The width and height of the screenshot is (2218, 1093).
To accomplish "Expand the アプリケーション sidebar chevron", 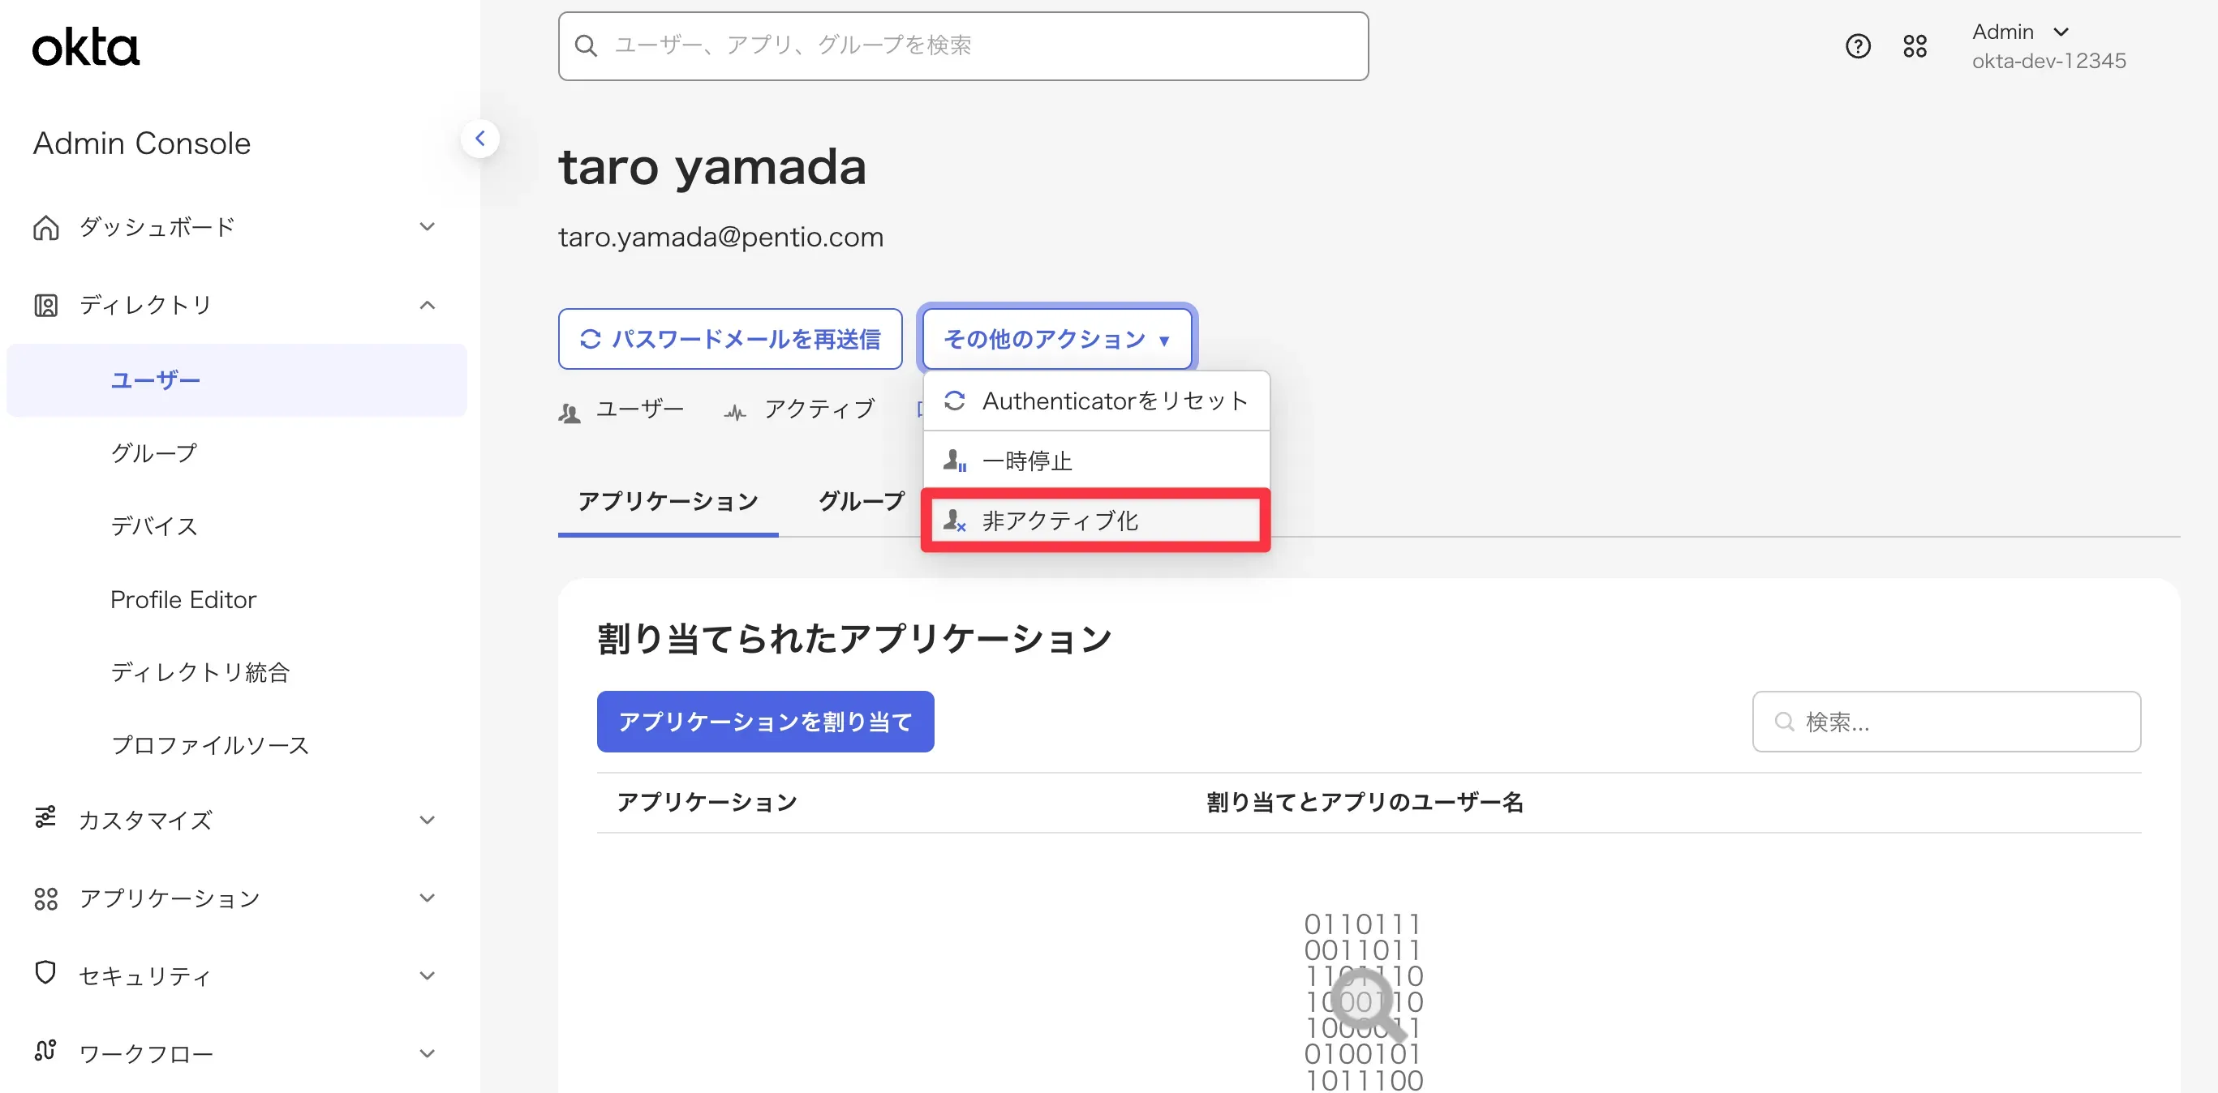I will 427,898.
